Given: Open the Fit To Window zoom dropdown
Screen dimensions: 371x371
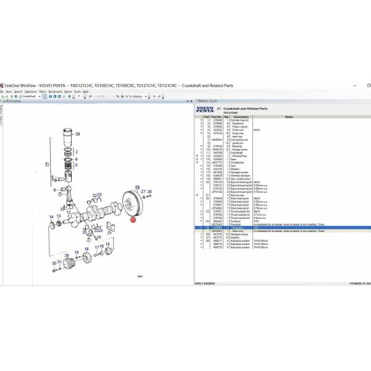Looking at the screenshot, I should point(146,96).
